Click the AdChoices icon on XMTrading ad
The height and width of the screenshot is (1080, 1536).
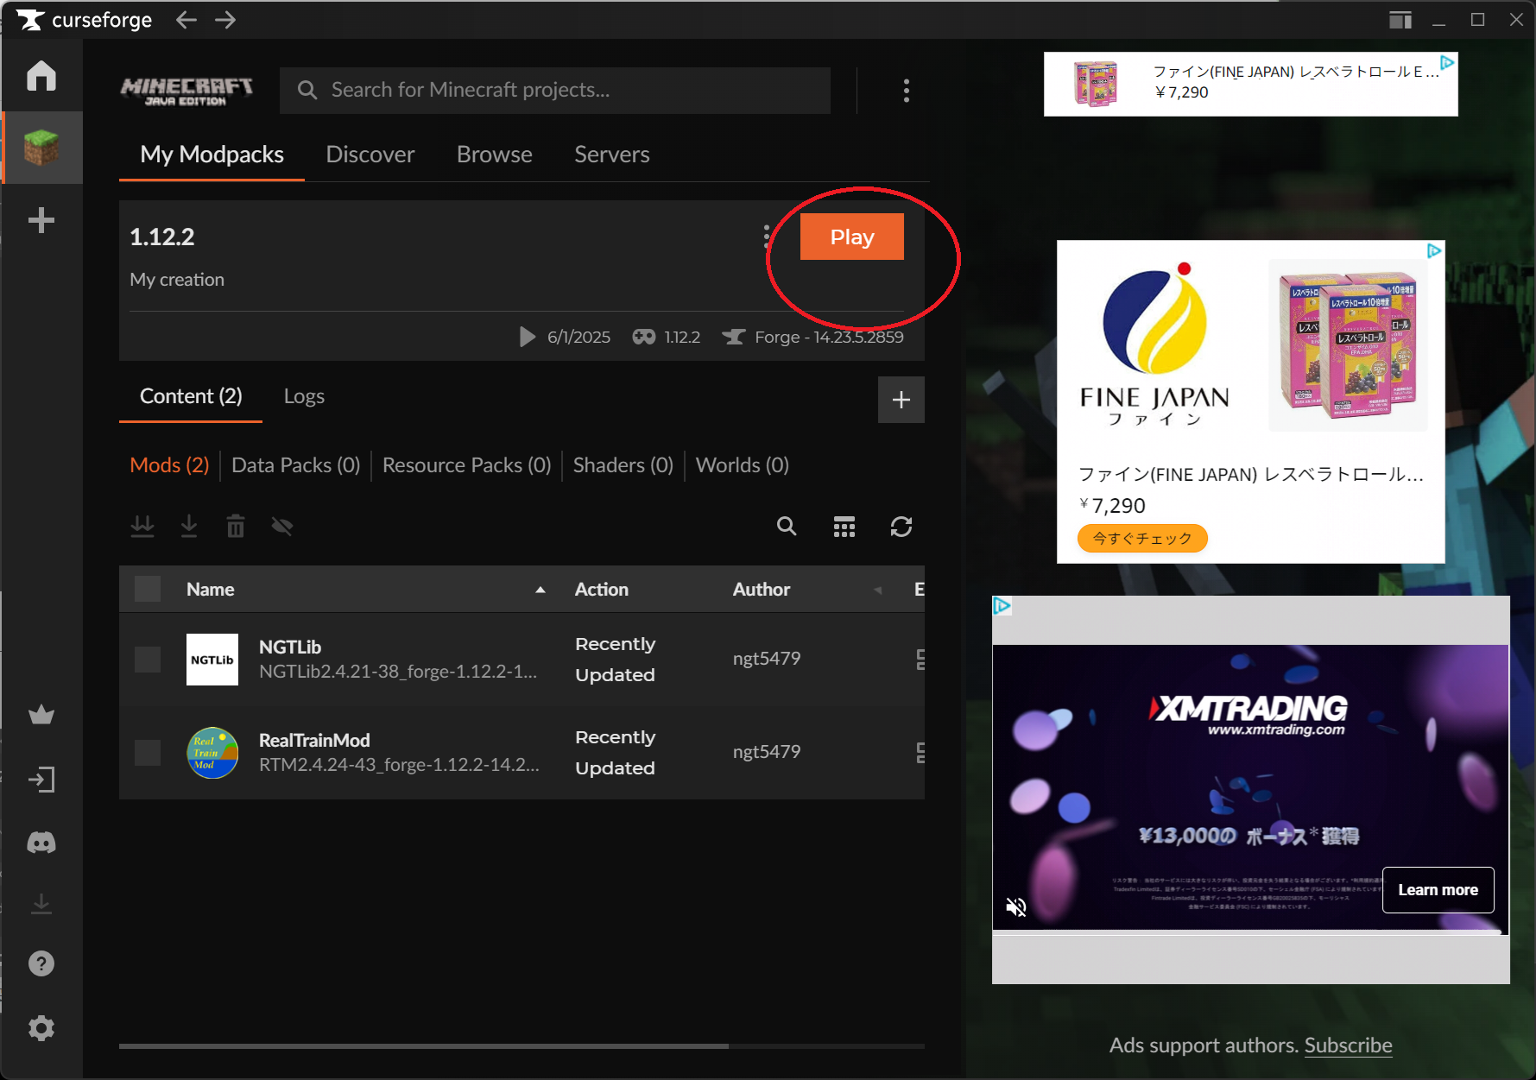click(1002, 605)
